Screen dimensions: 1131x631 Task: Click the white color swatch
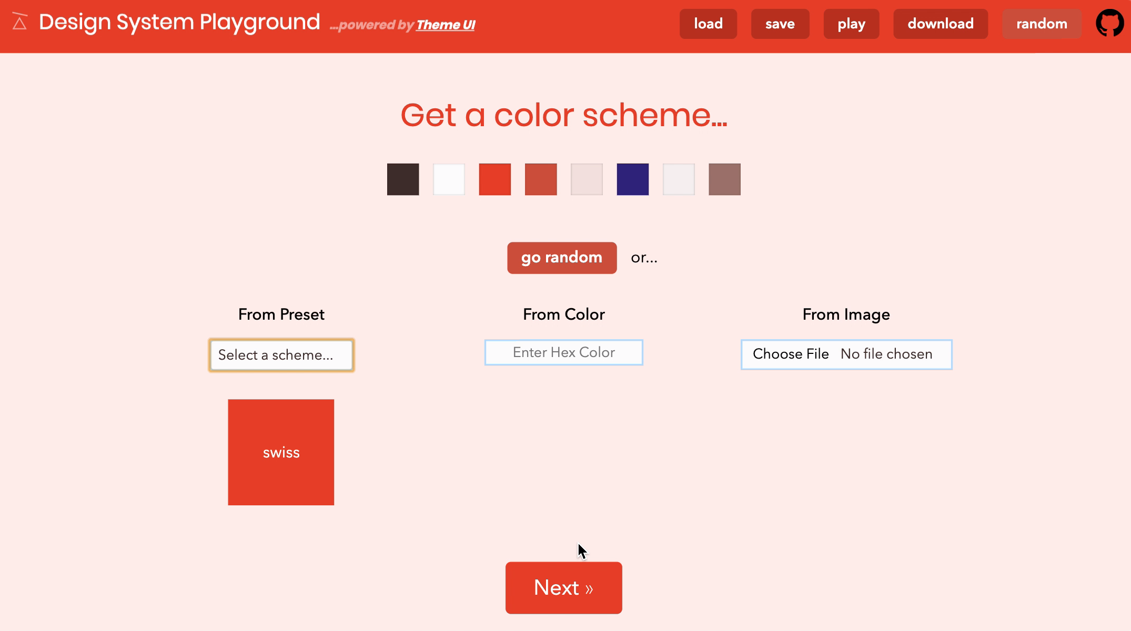tap(449, 179)
